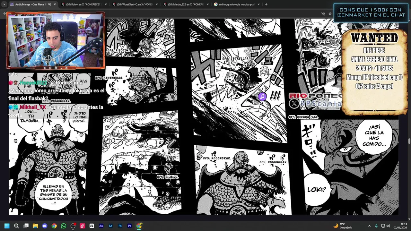Click 'LOKI?' speech bubble

click(317, 190)
